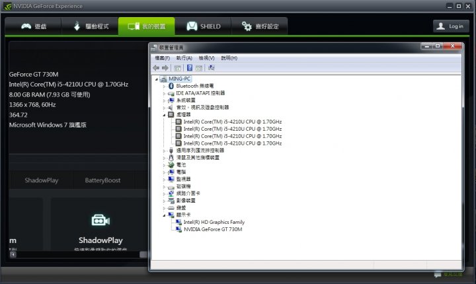
Task: Click the mouse and pointing devices icon
Action: point(171,157)
